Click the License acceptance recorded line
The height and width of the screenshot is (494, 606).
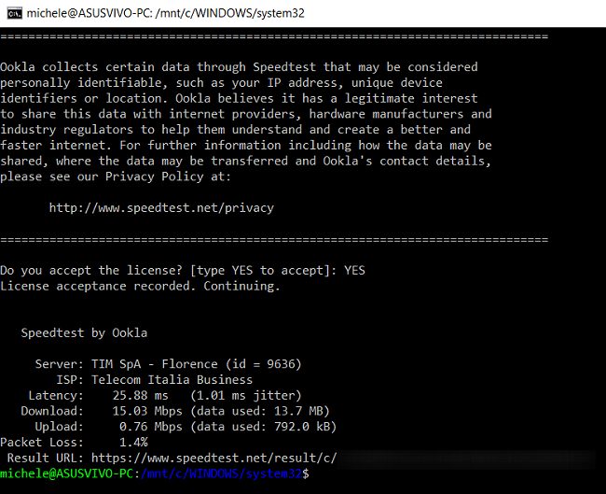point(140,286)
